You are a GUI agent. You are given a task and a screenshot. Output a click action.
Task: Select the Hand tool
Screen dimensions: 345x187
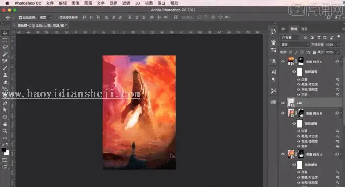coord(5,124)
